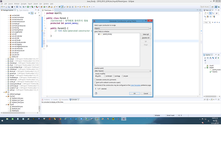Image resolution: width=221 pixels, height=167 pixels.
Task: Open Internet Explorer from the taskbar
Action: click(65, 119)
